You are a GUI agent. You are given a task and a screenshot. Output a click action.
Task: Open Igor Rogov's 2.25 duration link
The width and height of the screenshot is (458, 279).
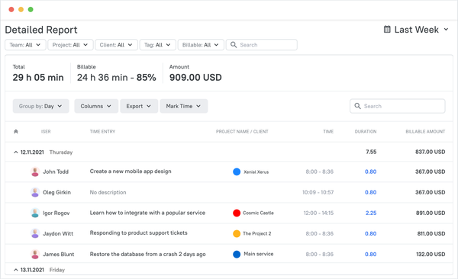pyautogui.click(x=371, y=213)
